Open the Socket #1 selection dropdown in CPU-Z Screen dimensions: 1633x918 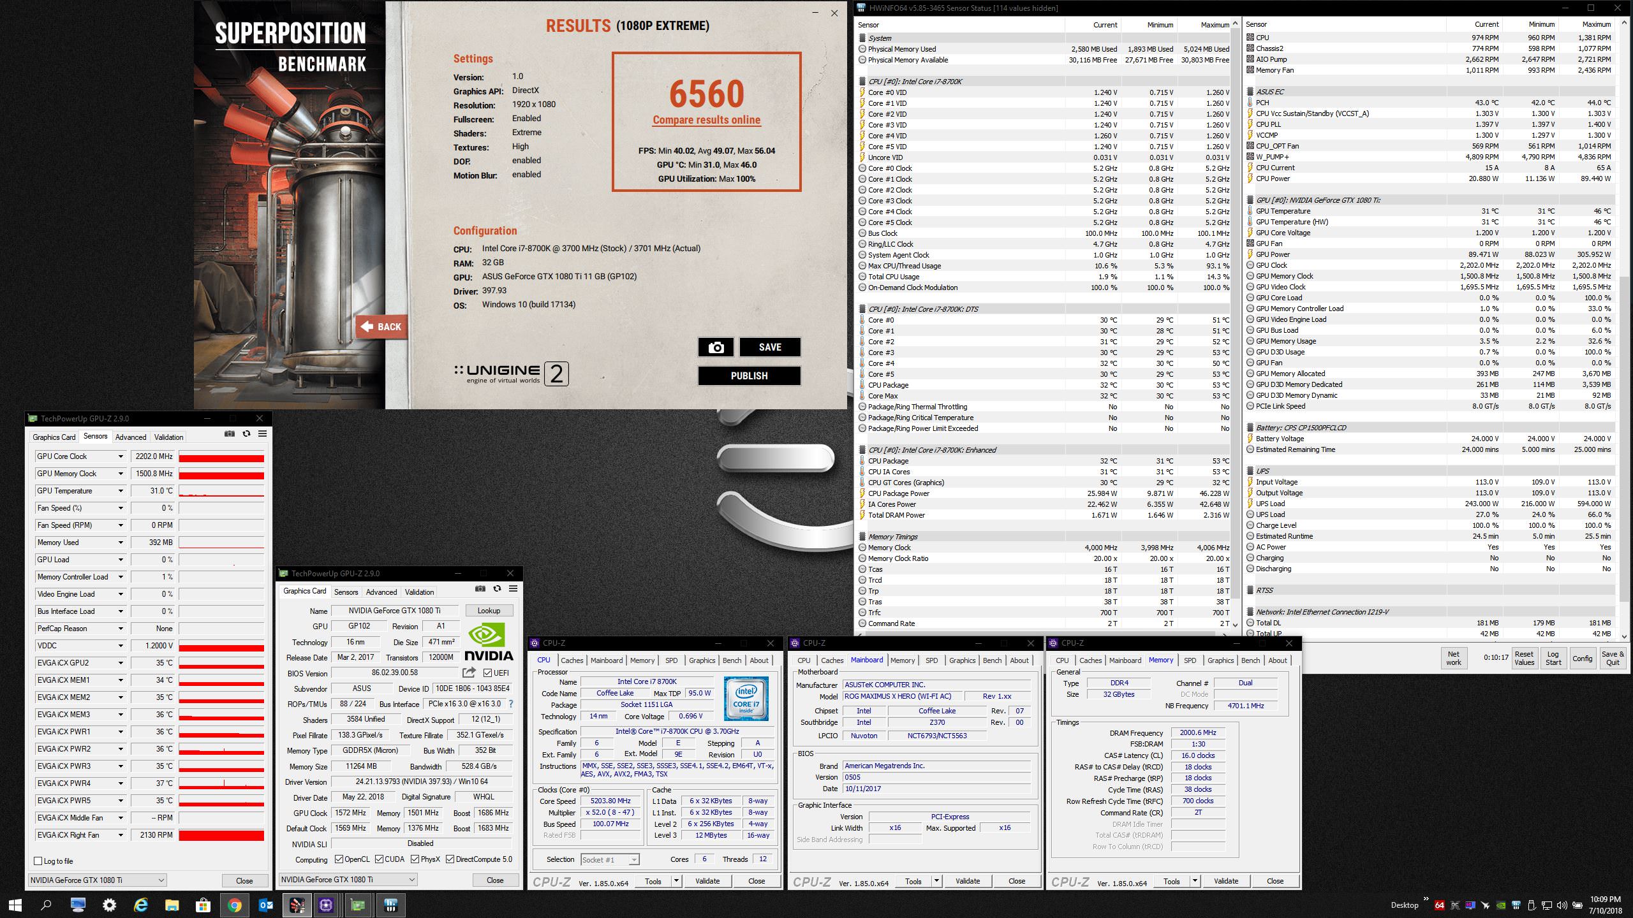coord(633,859)
